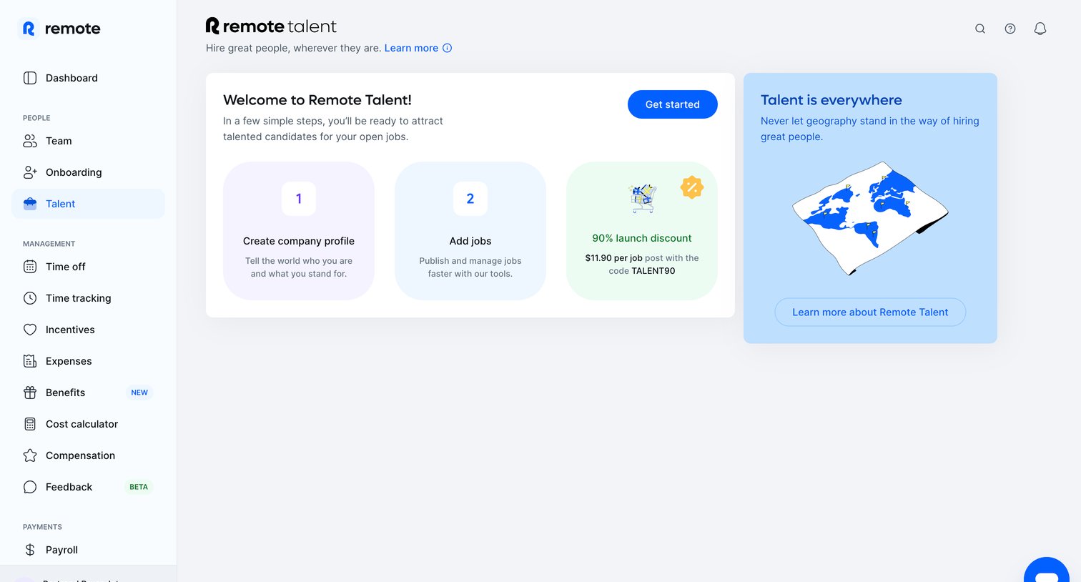The width and height of the screenshot is (1081, 582).
Task: Click the info icon beside Learn more
Action: [x=448, y=48]
